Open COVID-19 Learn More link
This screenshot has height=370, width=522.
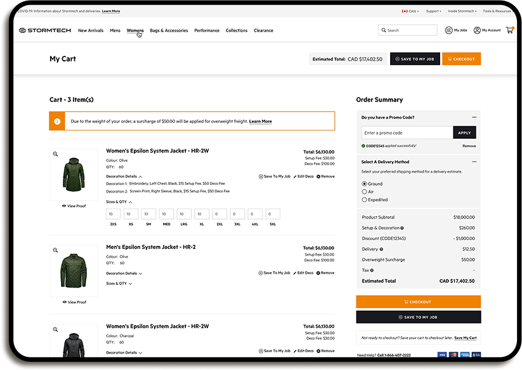click(x=111, y=11)
